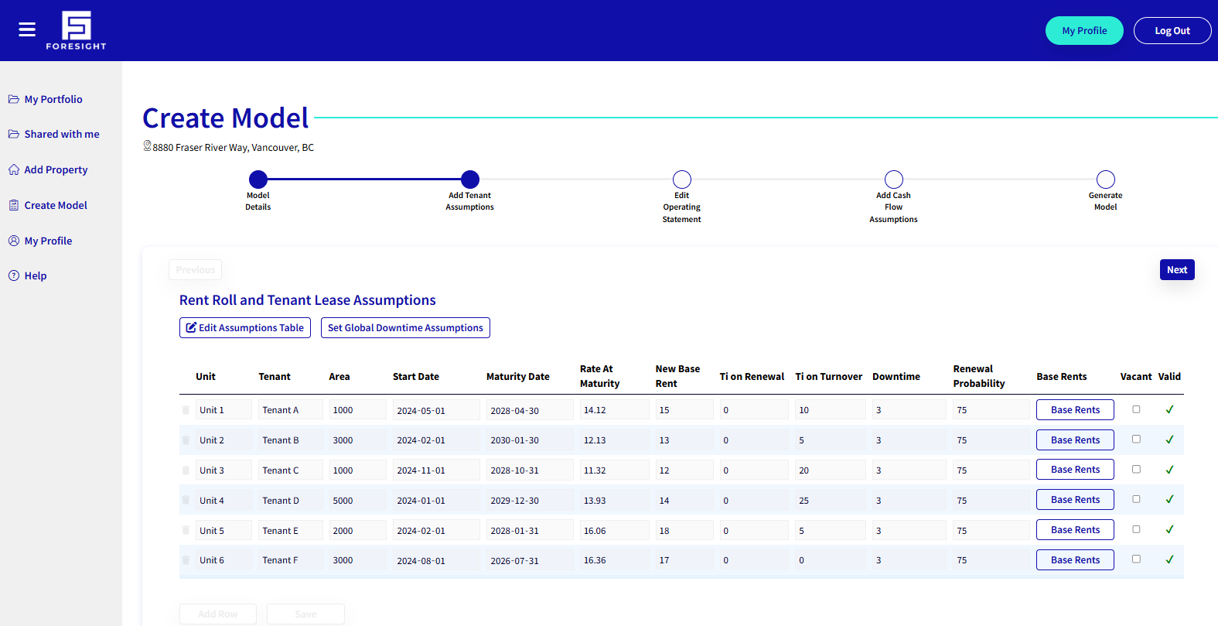Go to Shared with me section
1218x626 pixels.
(x=61, y=134)
